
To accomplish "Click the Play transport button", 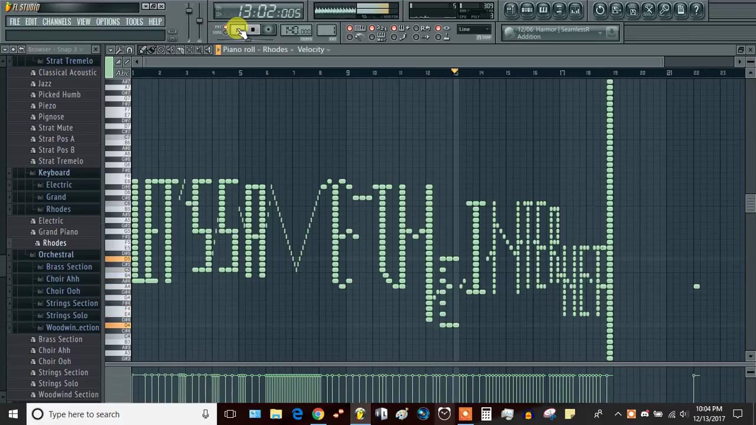I will click(x=238, y=30).
